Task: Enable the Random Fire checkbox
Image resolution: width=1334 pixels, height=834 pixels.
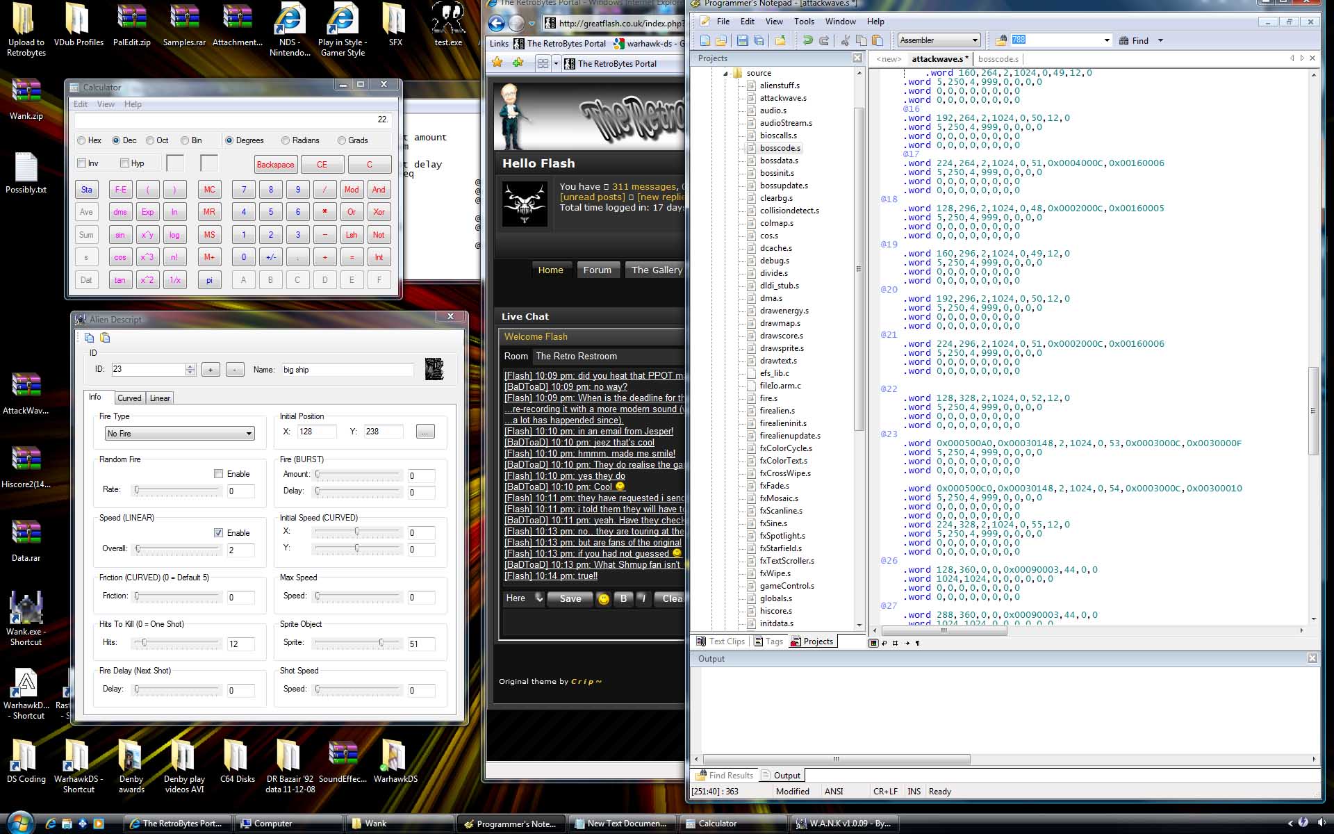Action: click(219, 474)
